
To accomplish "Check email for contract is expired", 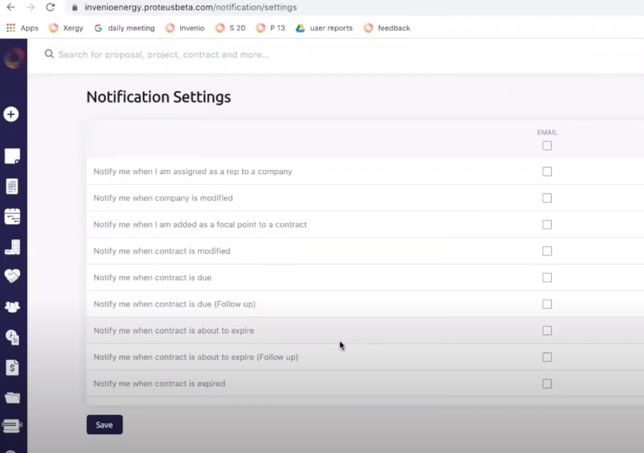I will click(547, 384).
